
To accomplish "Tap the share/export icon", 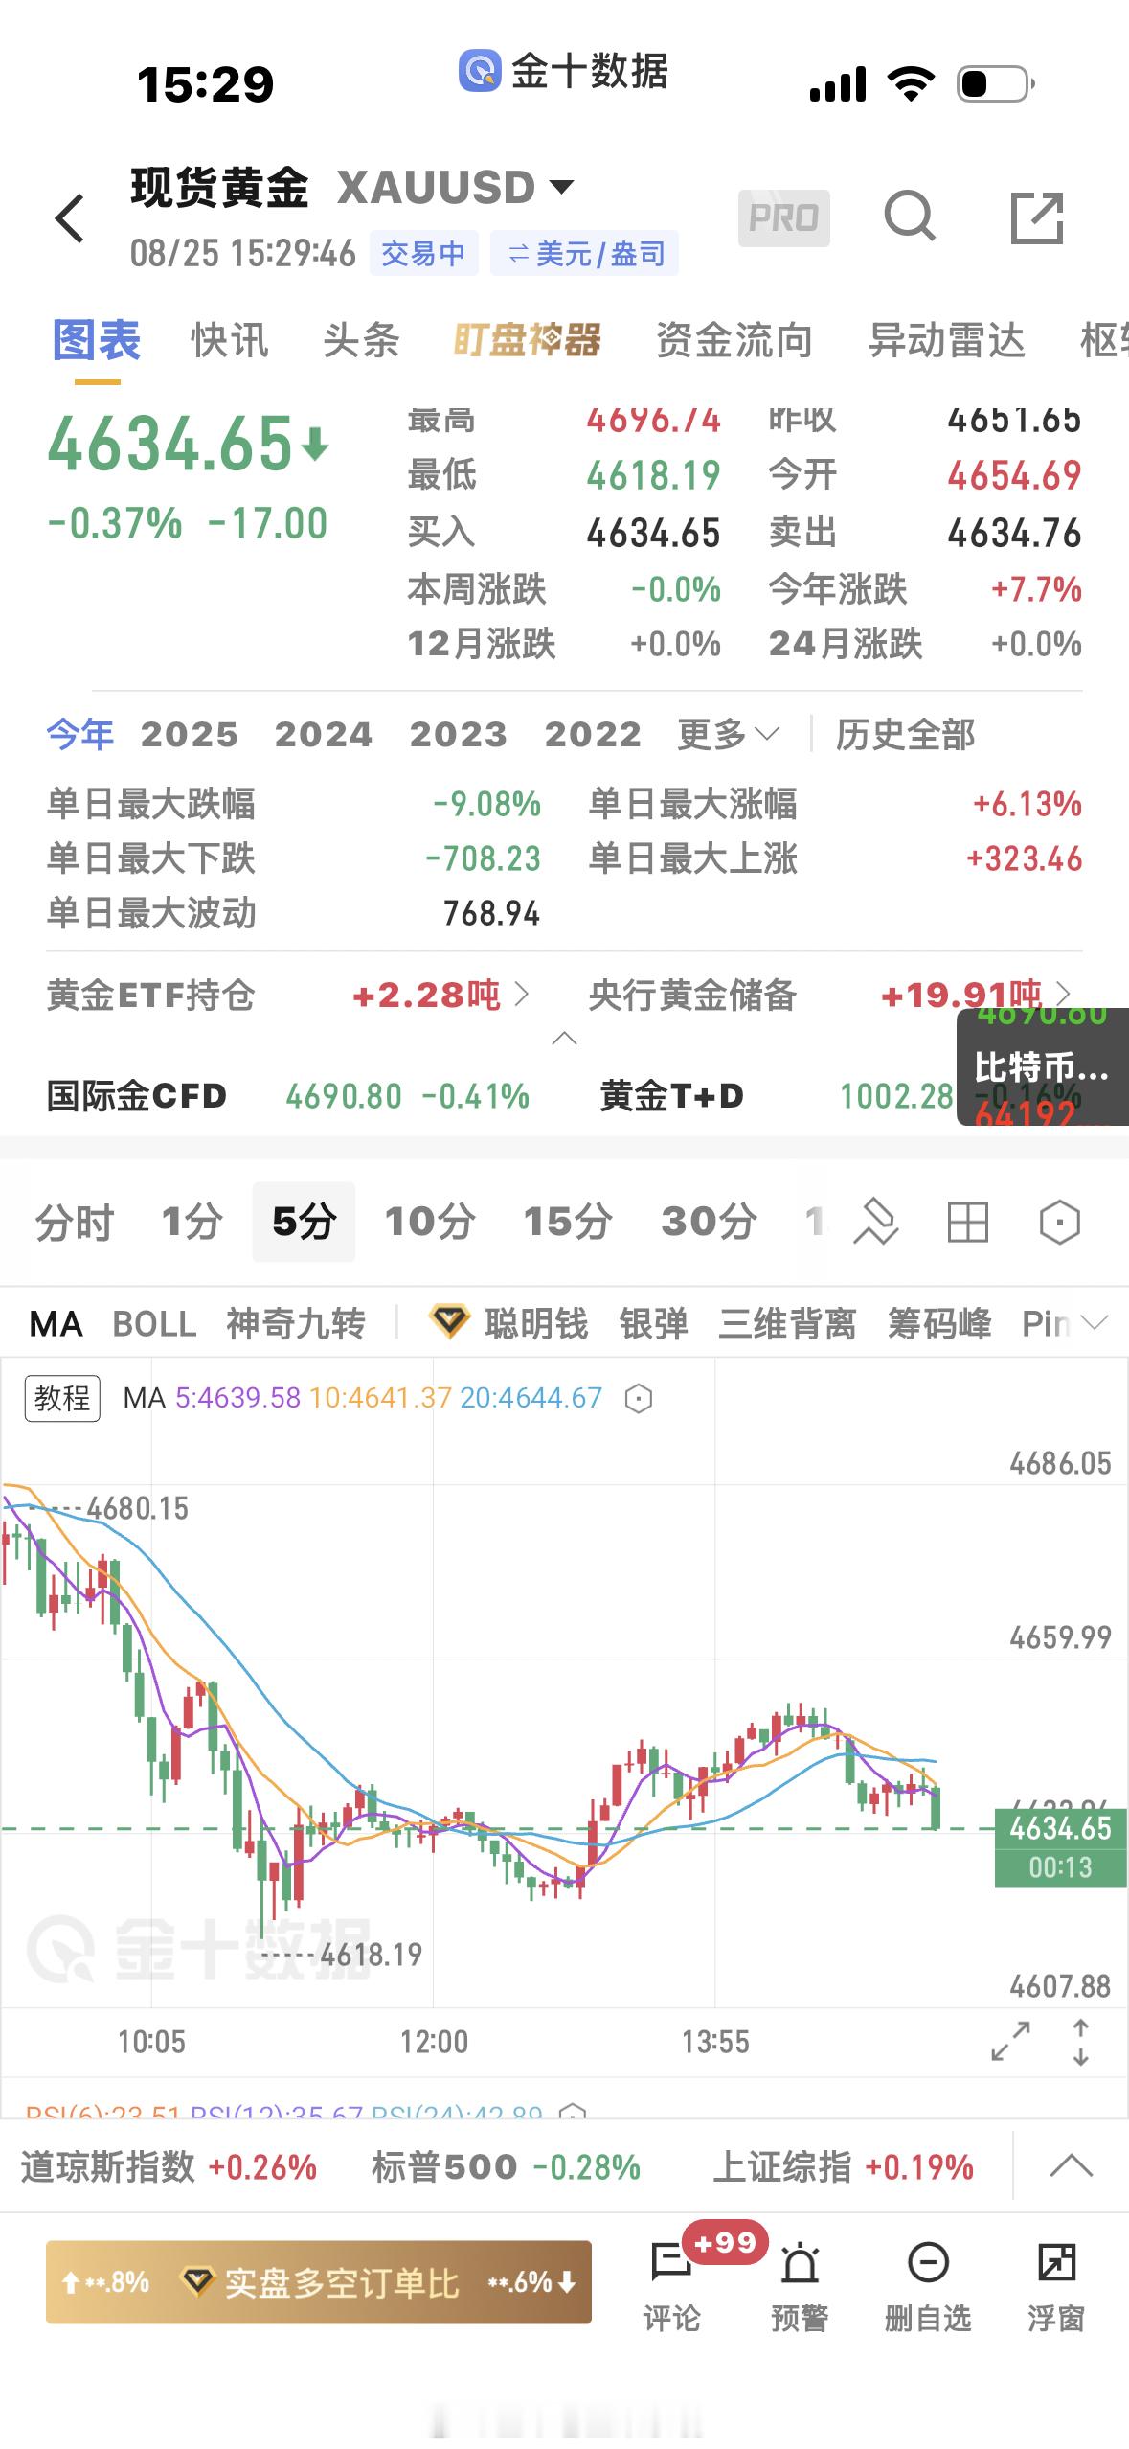I will 1038,217.
